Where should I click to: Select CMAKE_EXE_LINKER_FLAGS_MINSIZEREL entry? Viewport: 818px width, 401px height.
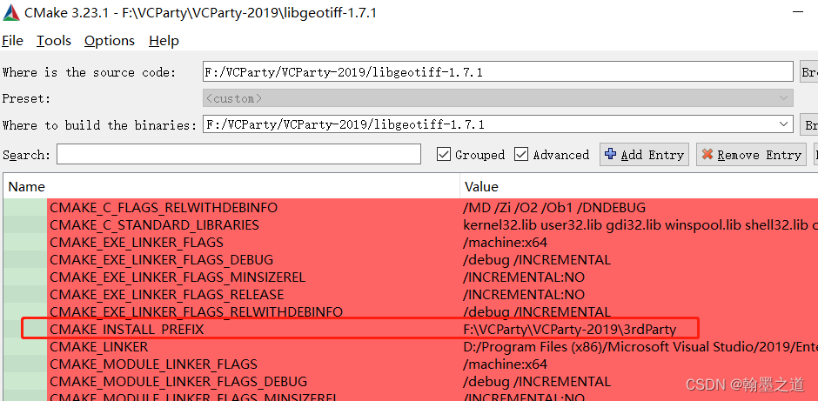[178, 277]
